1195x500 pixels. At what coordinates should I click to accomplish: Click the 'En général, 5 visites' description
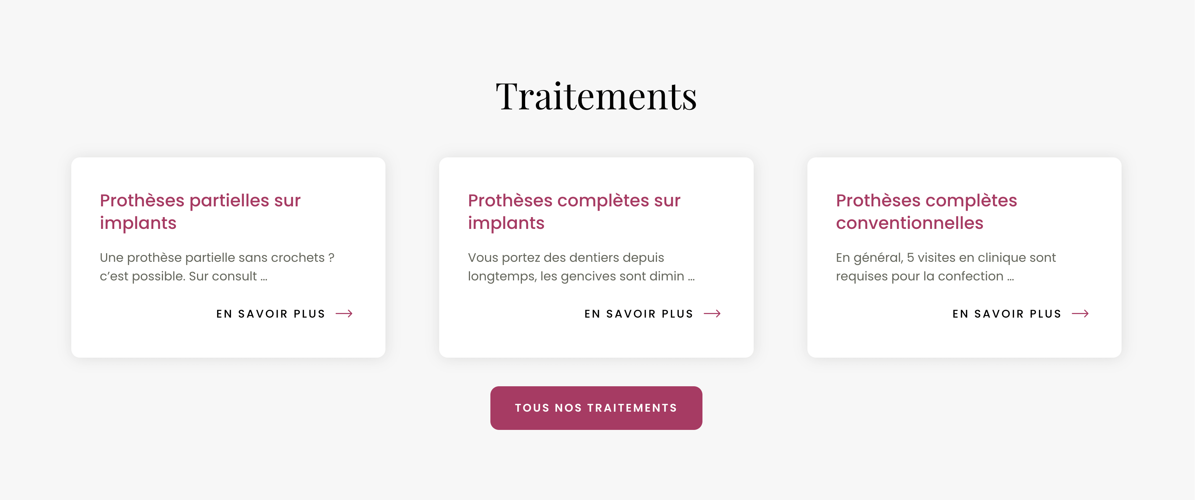(x=945, y=267)
